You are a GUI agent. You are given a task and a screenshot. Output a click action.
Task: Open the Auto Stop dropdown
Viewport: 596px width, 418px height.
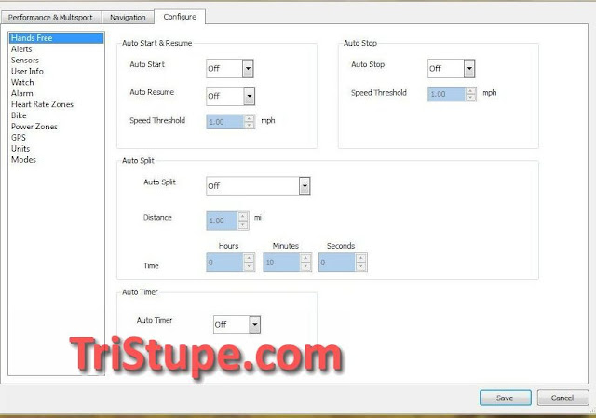[x=451, y=68]
